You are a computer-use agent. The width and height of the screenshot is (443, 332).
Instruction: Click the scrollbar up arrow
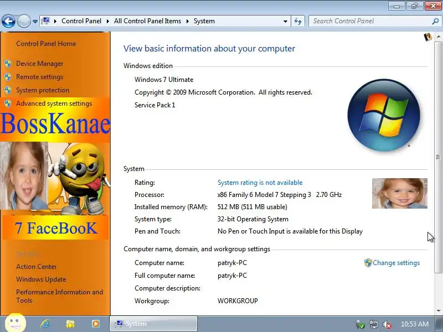pyautogui.click(x=438, y=37)
